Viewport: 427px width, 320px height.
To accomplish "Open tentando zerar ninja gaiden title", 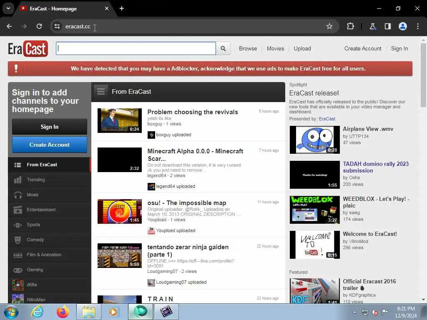I will [188, 250].
